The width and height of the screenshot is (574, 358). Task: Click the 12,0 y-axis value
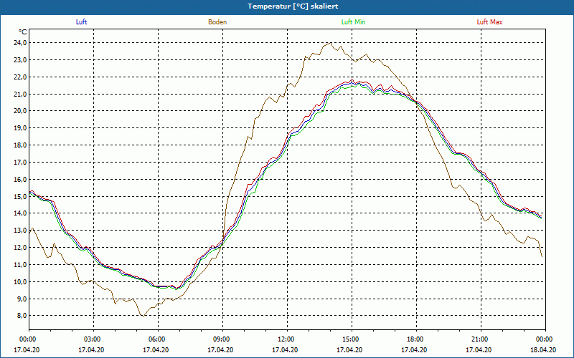[21, 248]
